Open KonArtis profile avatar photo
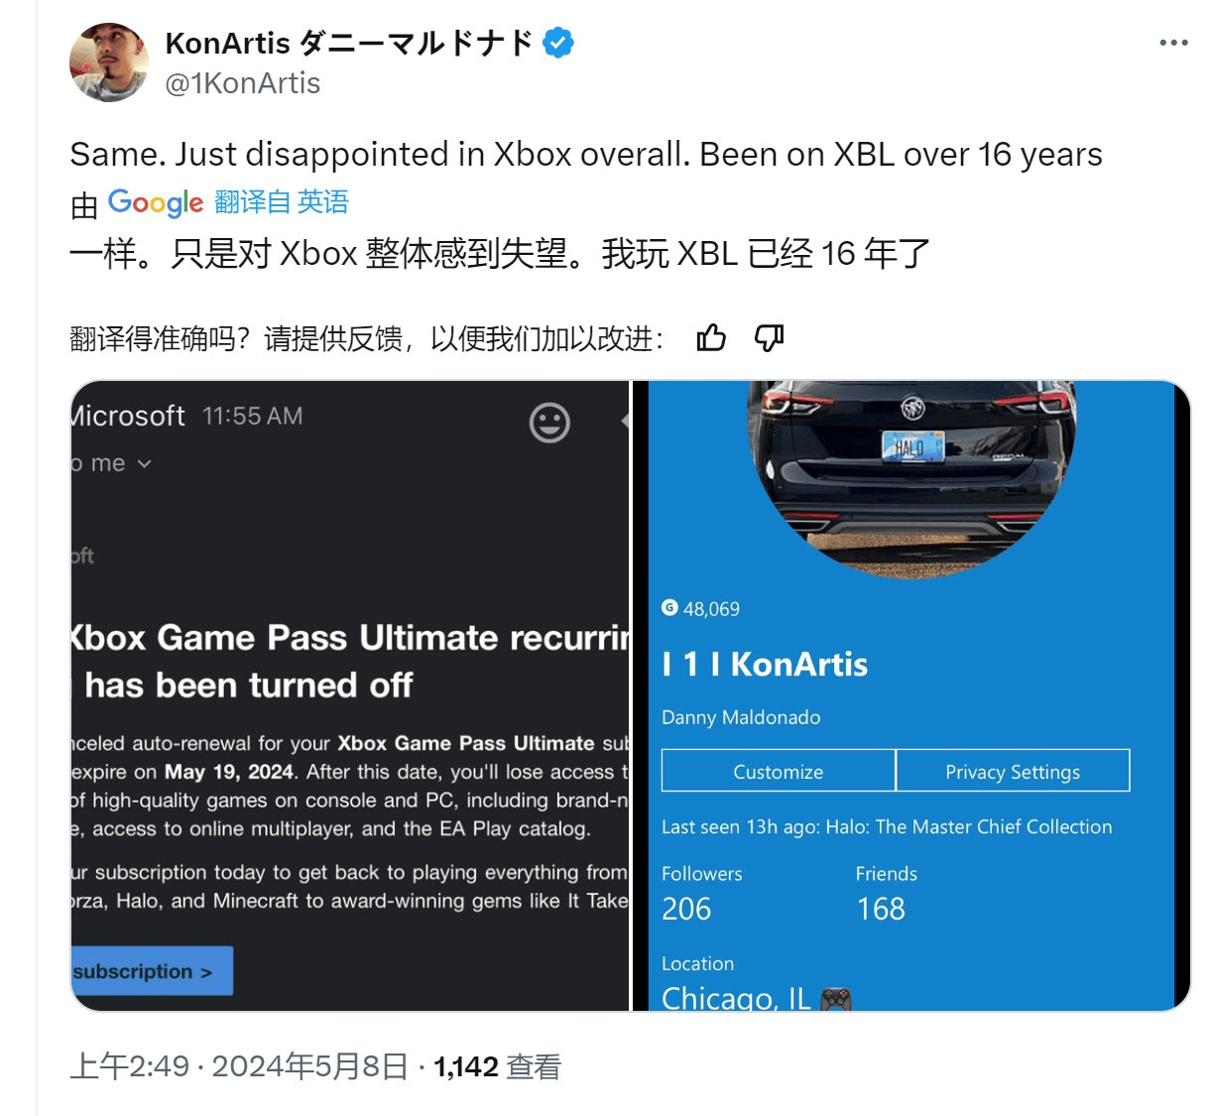1211x1116 pixels. 109,62
